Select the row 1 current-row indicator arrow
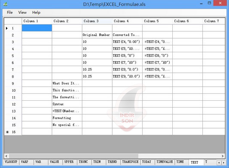Viewport: 229px width, 168px height. (7, 28)
